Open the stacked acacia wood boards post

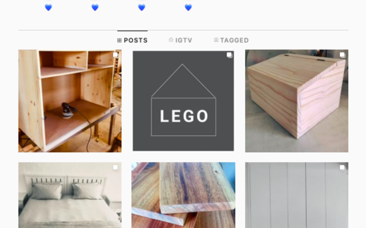[183, 195]
